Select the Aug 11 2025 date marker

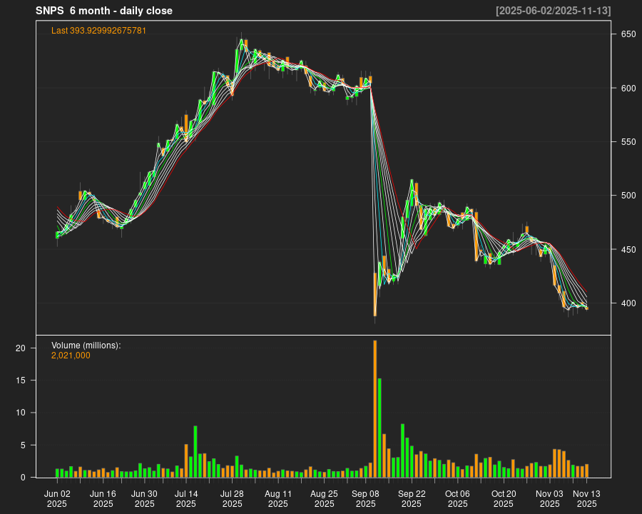[277, 498]
